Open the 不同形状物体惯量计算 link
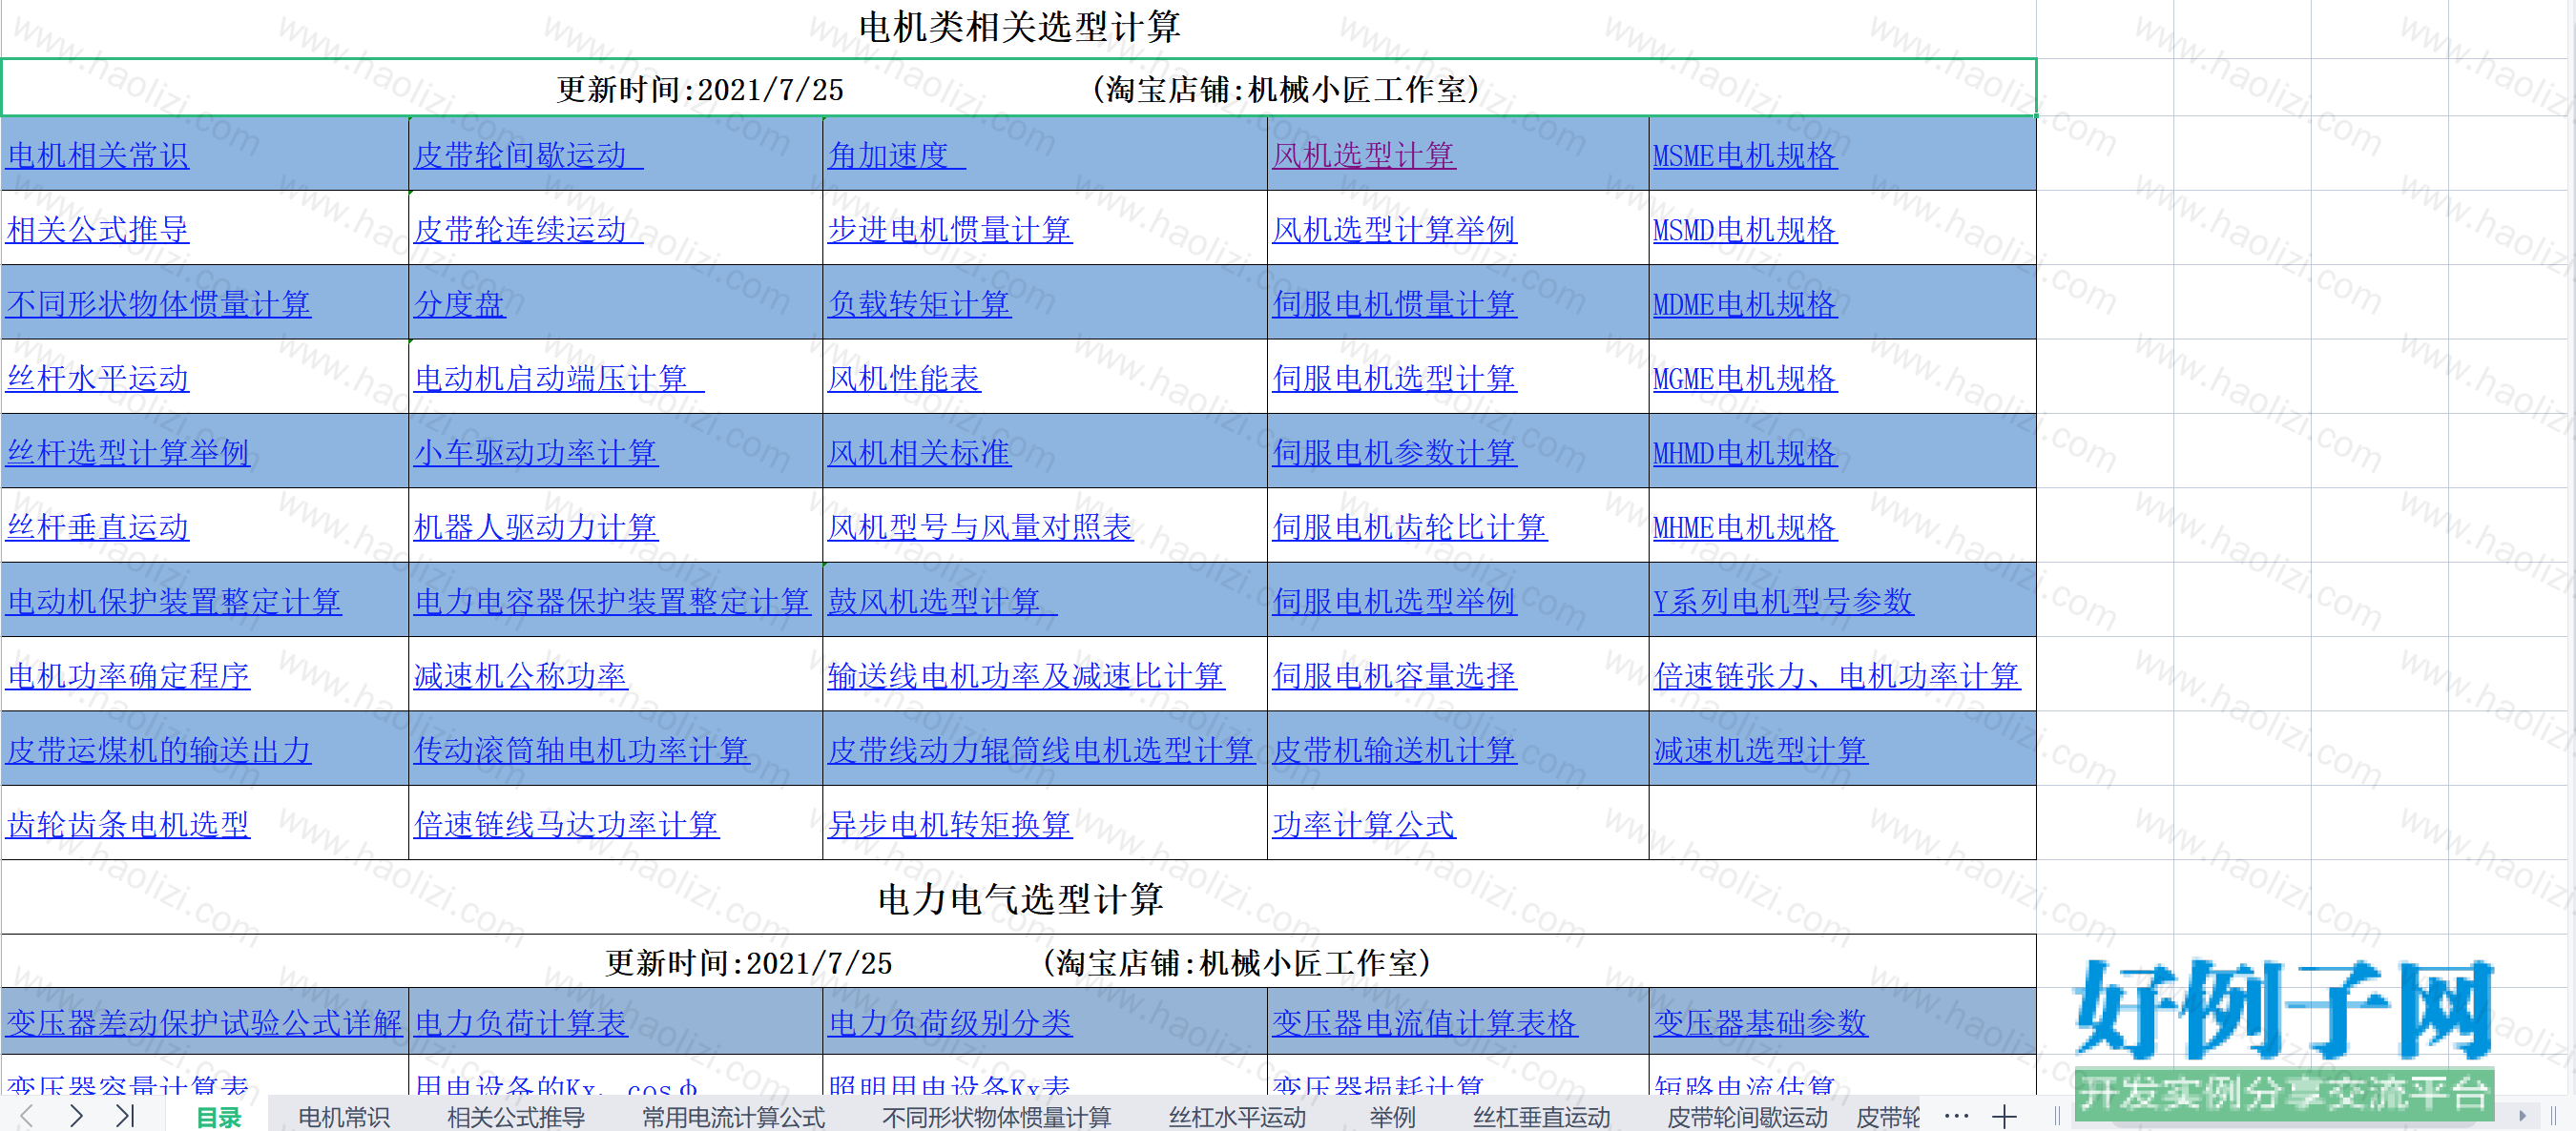This screenshot has width=2576, height=1131. (159, 304)
